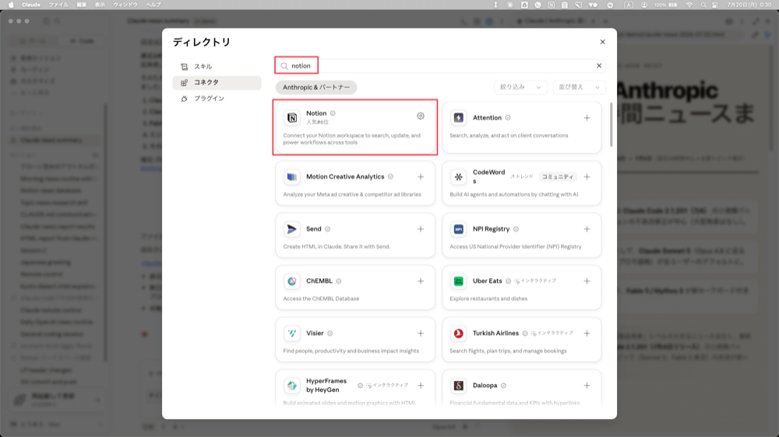Click the Turkish Airlines card title

coord(495,334)
